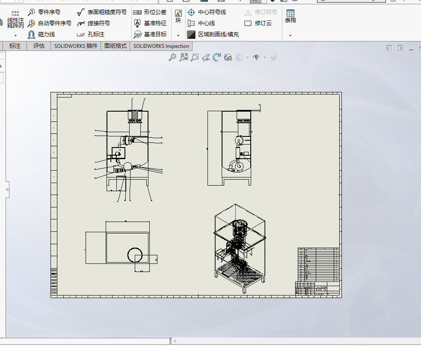Click the tile-right window arrow button

tap(400, 48)
